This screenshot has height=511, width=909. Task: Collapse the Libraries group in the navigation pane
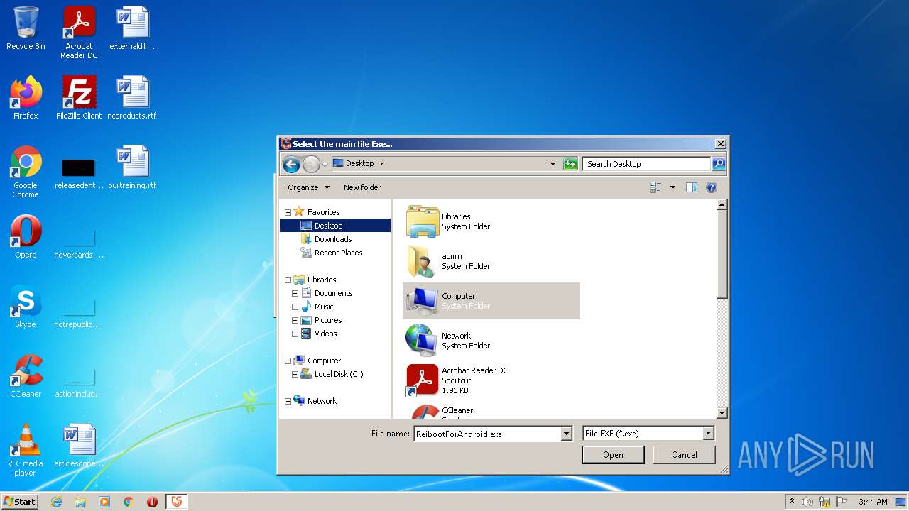[x=288, y=280]
